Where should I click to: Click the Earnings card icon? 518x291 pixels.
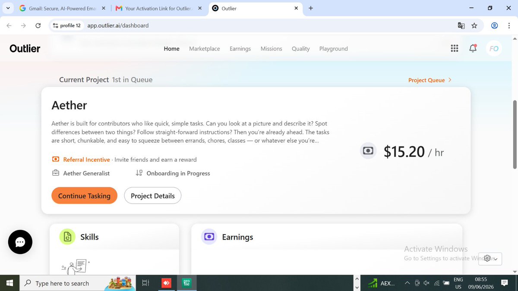(209, 237)
